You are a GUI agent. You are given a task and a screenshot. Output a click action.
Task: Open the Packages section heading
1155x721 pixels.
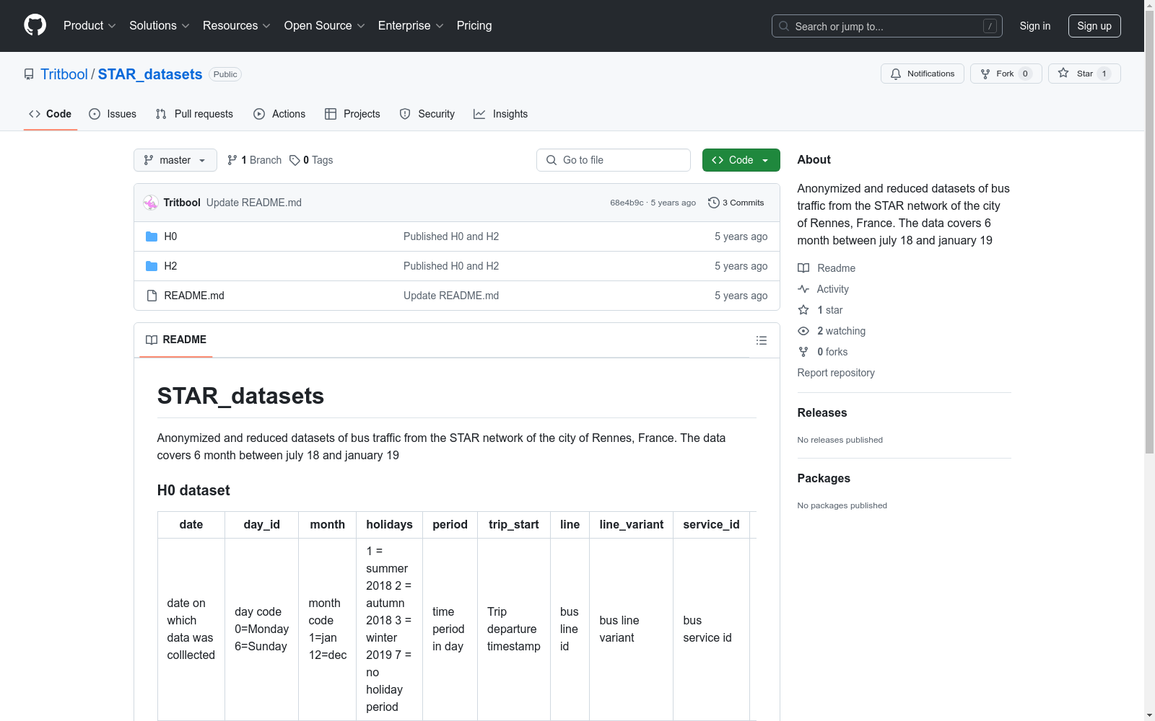click(x=824, y=478)
